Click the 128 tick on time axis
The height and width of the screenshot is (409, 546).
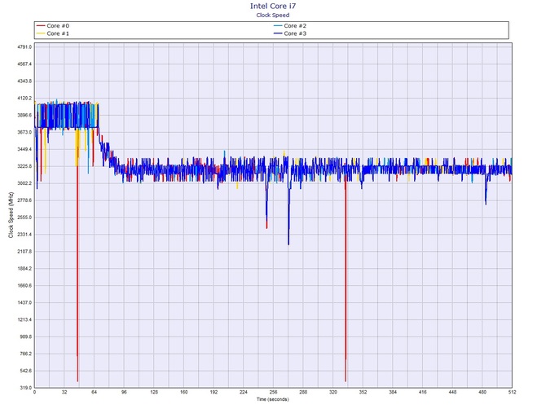coord(154,392)
